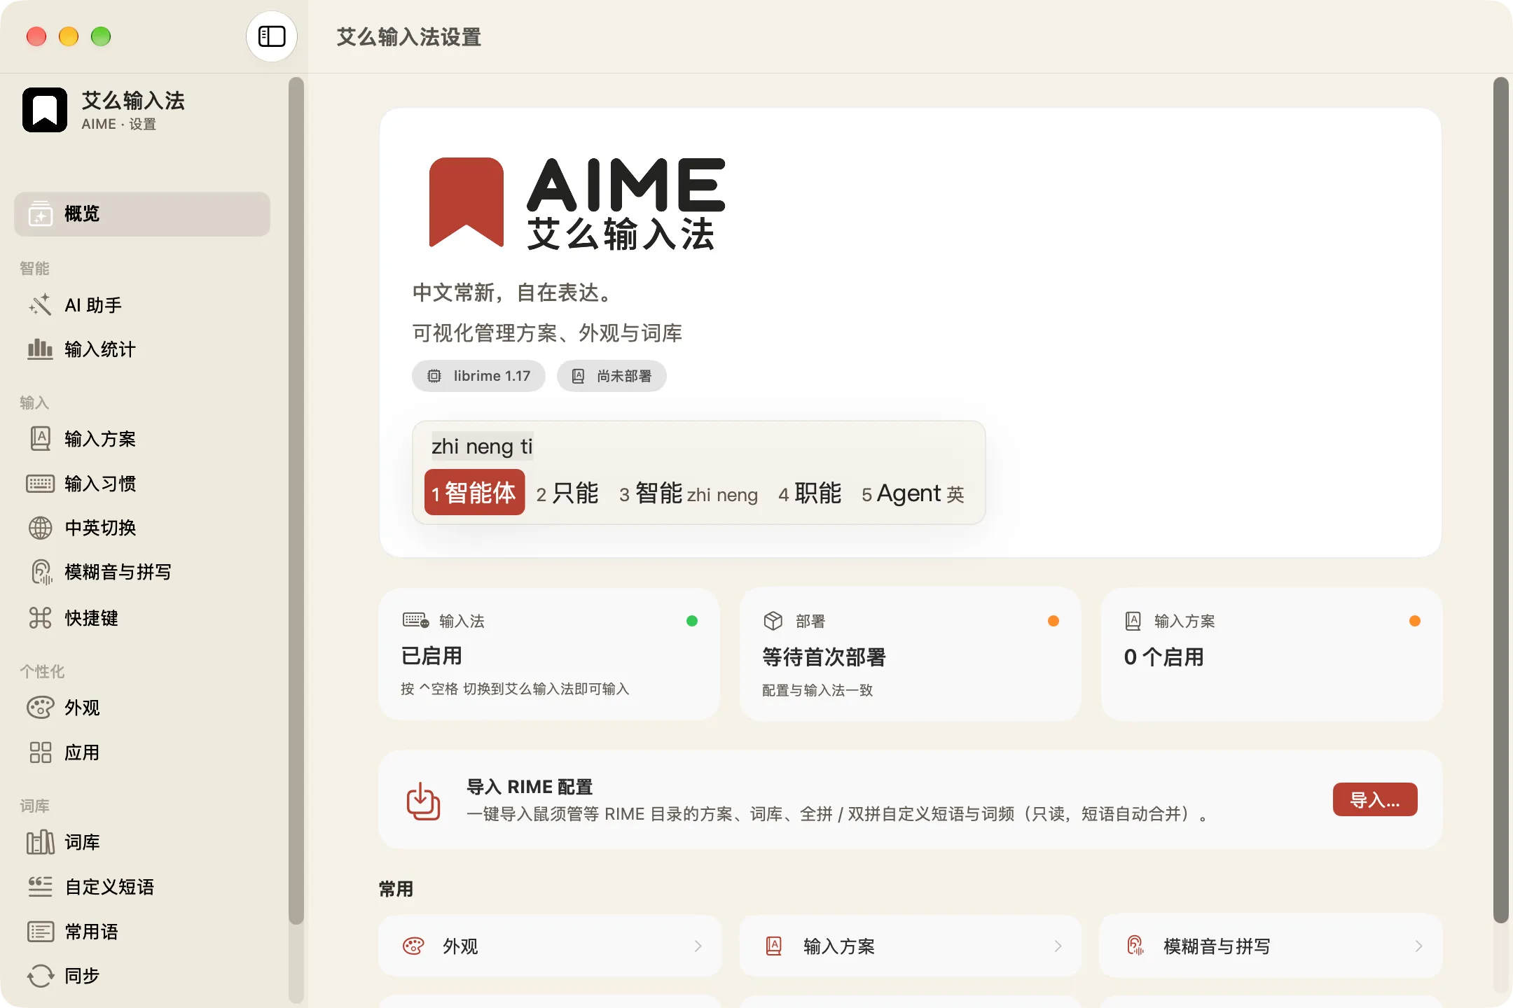This screenshot has height=1008, width=1513.
Task: Click the 尚未部署 status badge
Action: (612, 376)
